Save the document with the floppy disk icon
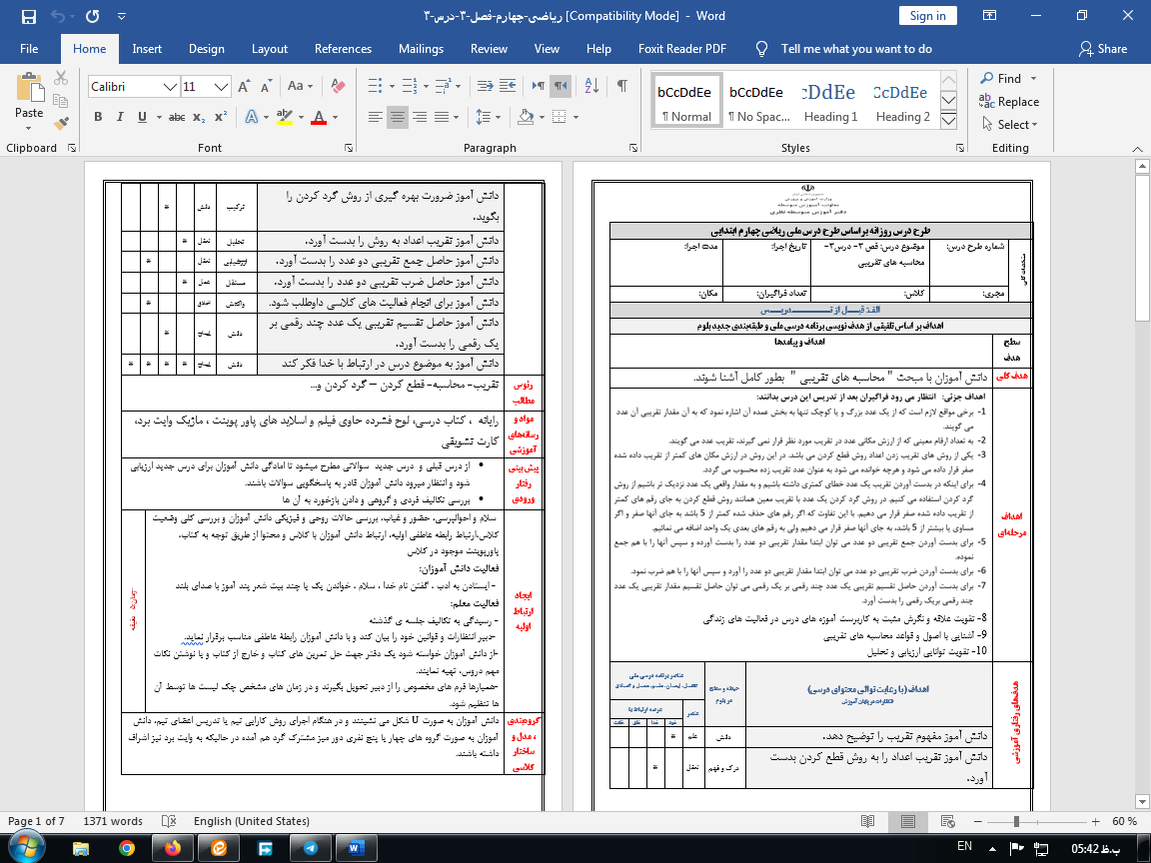Viewport: 1151px width, 863px height. (x=29, y=16)
